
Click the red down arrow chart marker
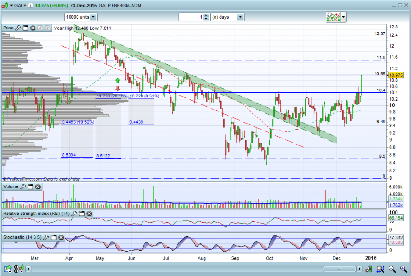117,89
